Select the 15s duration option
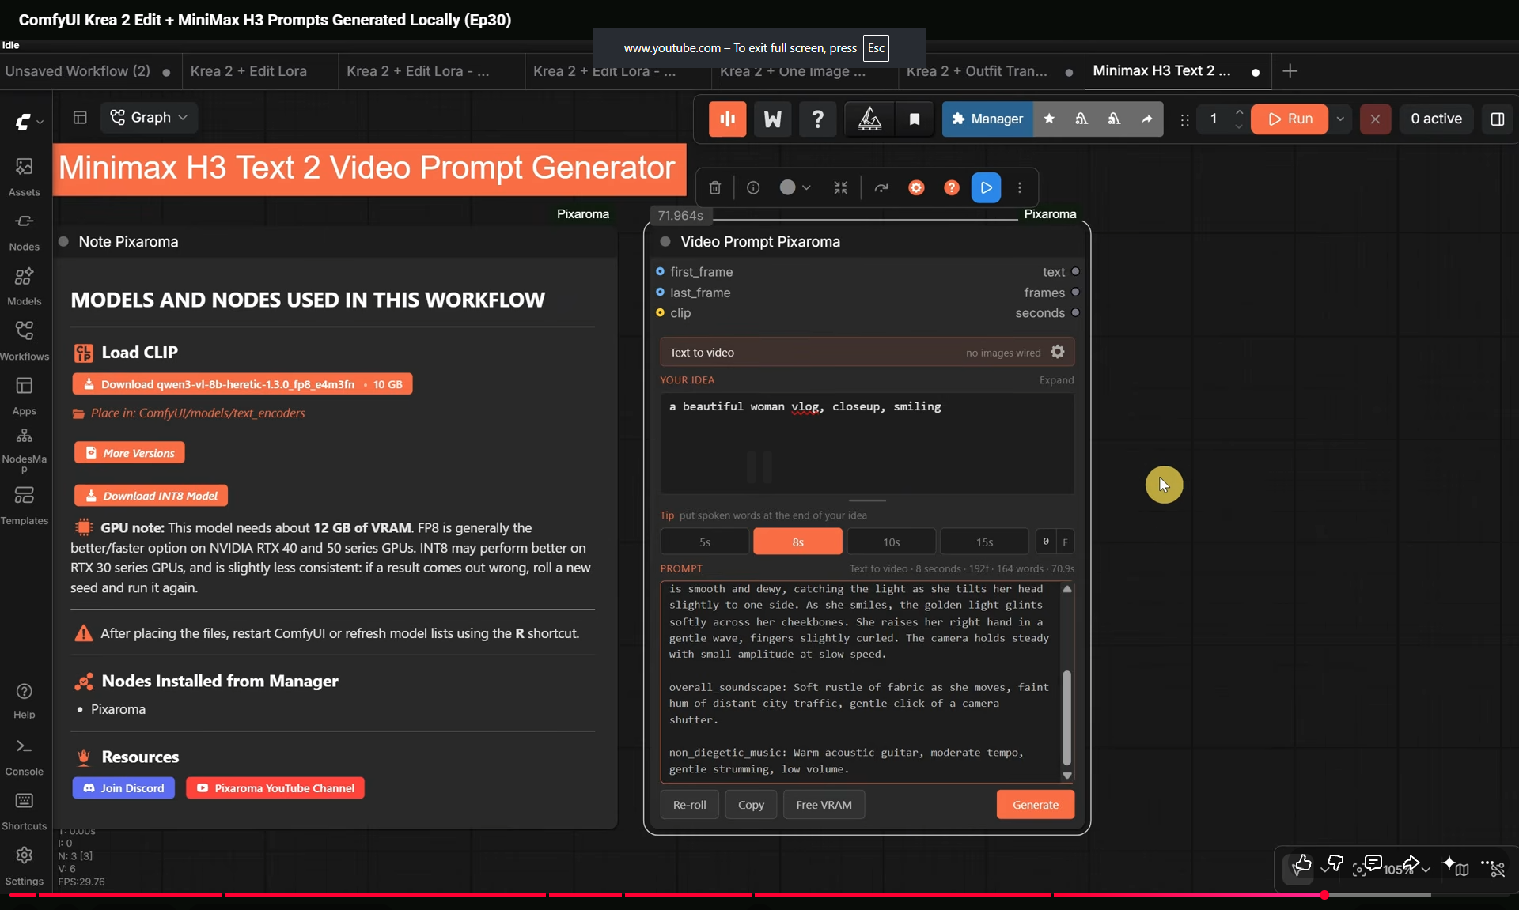1519x910 pixels. (x=984, y=542)
